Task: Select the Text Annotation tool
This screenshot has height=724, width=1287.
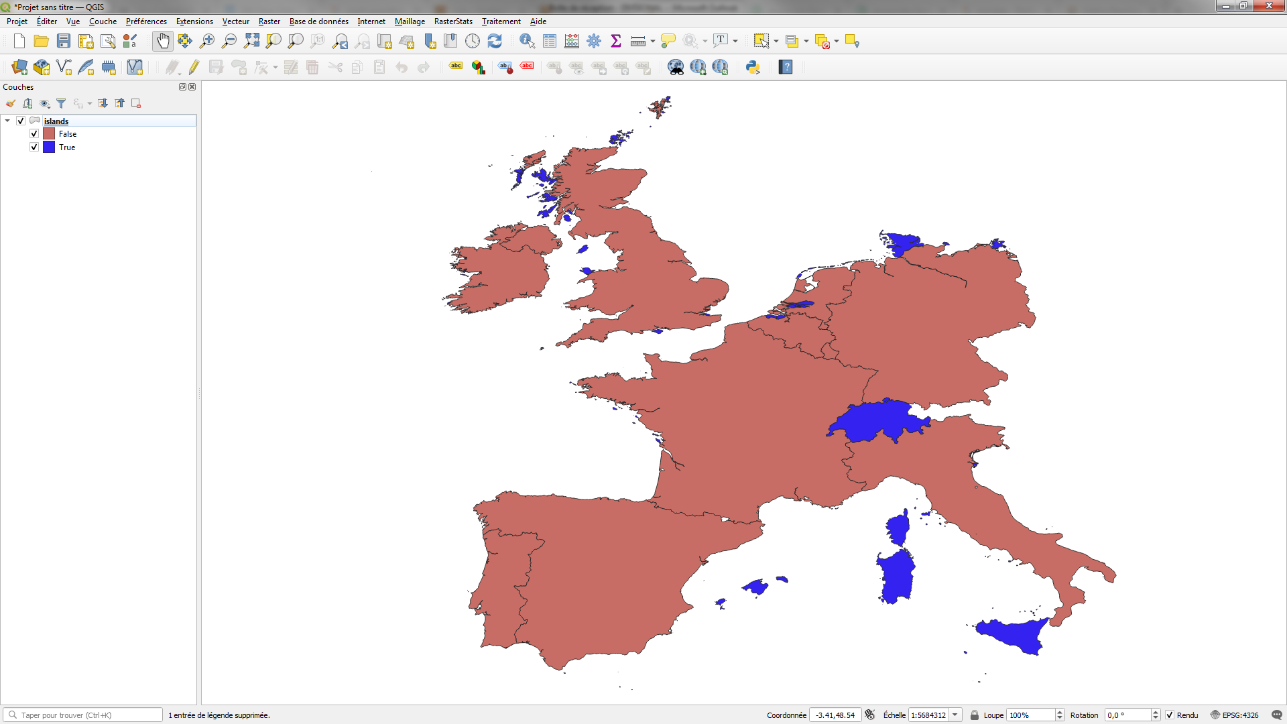Action: click(721, 42)
